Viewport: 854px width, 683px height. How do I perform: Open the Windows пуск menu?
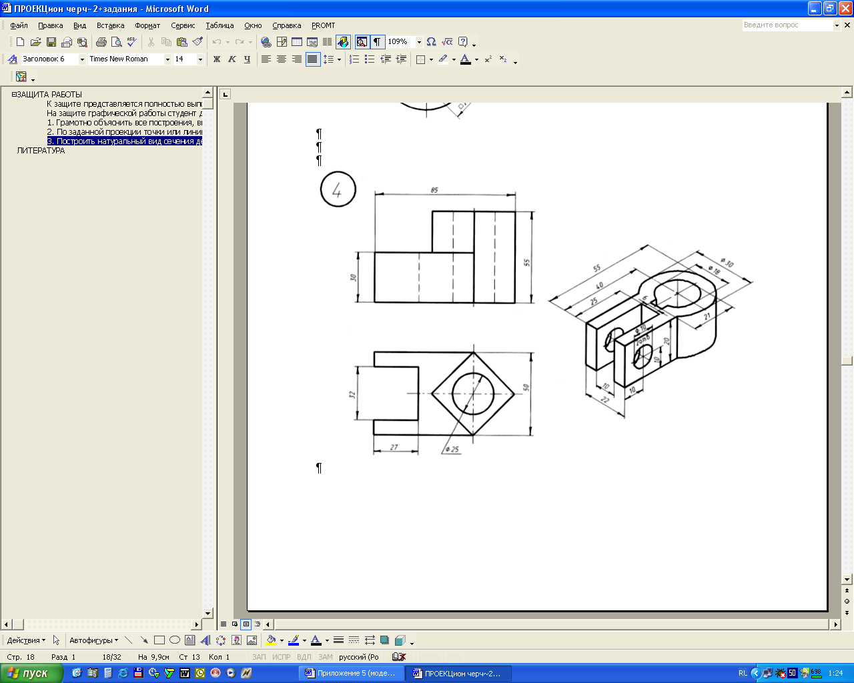pyautogui.click(x=32, y=673)
